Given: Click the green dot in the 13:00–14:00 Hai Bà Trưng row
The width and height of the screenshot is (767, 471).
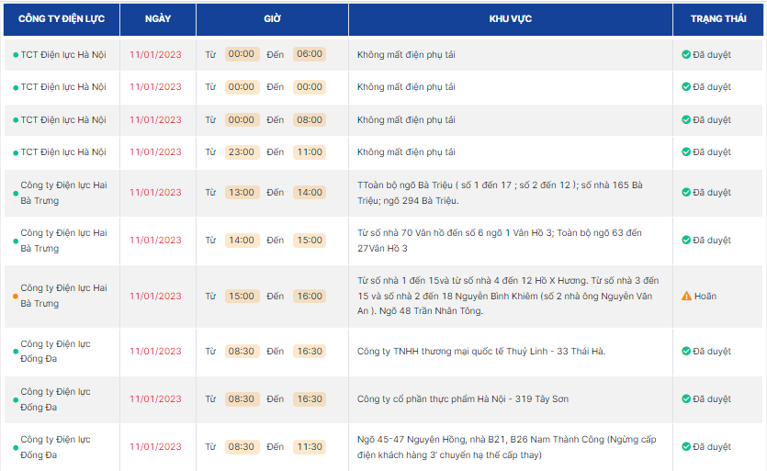Looking at the screenshot, I should pyautogui.click(x=16, y=193).
